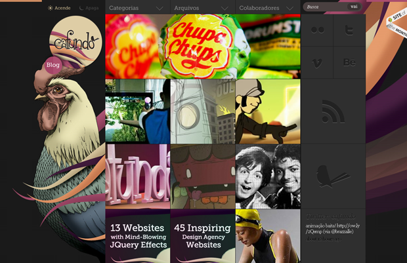Switch off lights with Apaga
This screenshot has width=407, height=263.
89,8
